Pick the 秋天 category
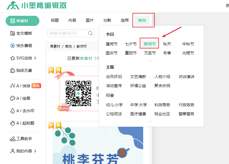Viewport: 229px width, 164px height. (x=167, y=44)
